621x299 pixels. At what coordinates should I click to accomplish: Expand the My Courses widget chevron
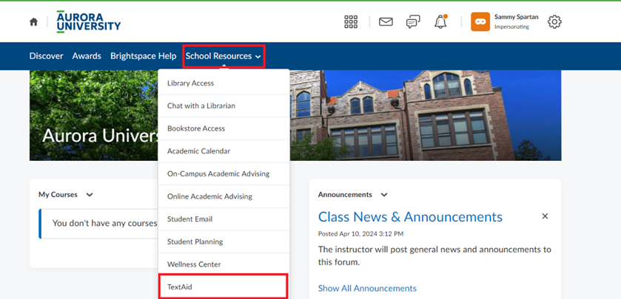[x=90, y=195]
